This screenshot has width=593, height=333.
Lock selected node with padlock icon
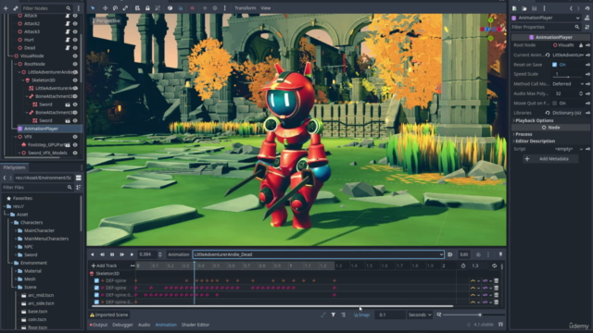tap(147, 8)
